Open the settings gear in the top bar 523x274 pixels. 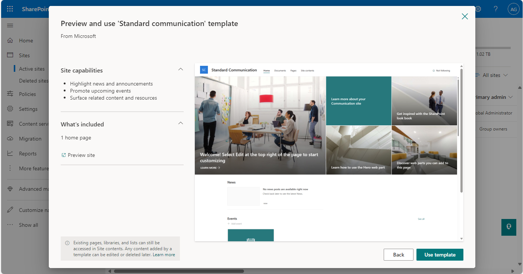478,9
